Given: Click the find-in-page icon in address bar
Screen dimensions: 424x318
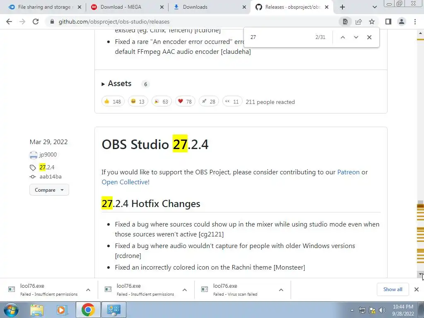Looking at the screenshot, I should pos(345,22).
